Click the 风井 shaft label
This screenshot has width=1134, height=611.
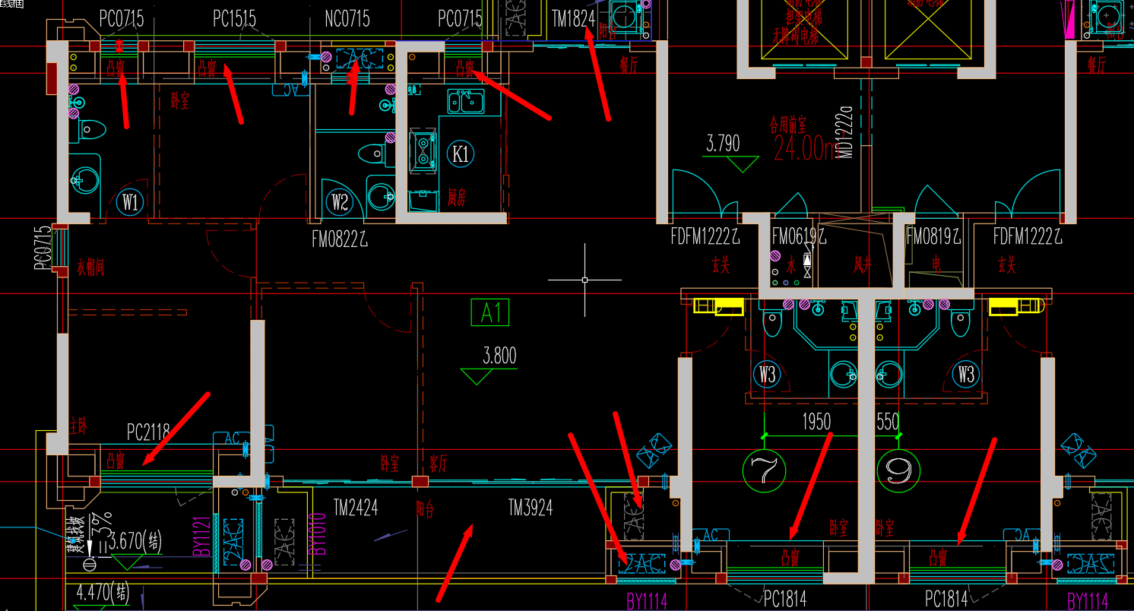tap(861, 265)
